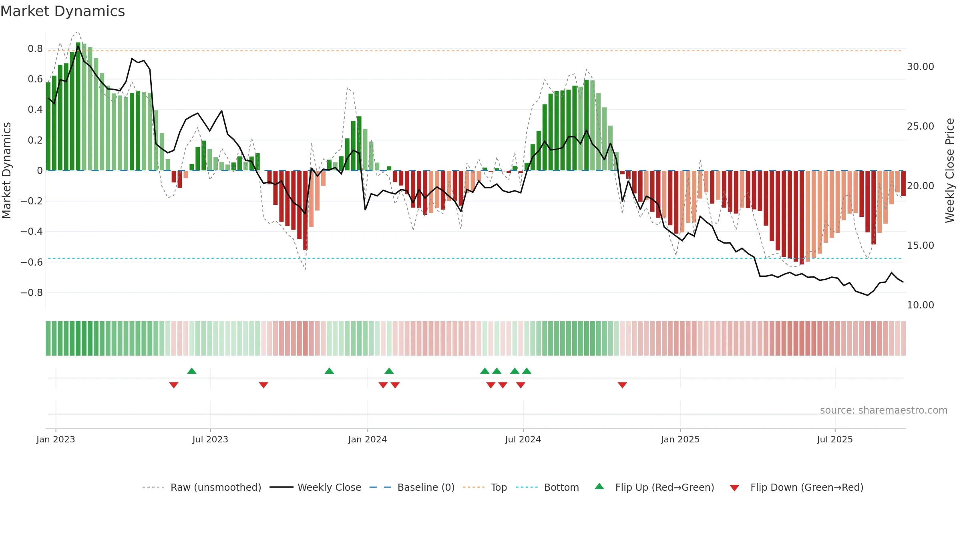
Task: Click the 30.00 price tick label
Action: (921, 67)
